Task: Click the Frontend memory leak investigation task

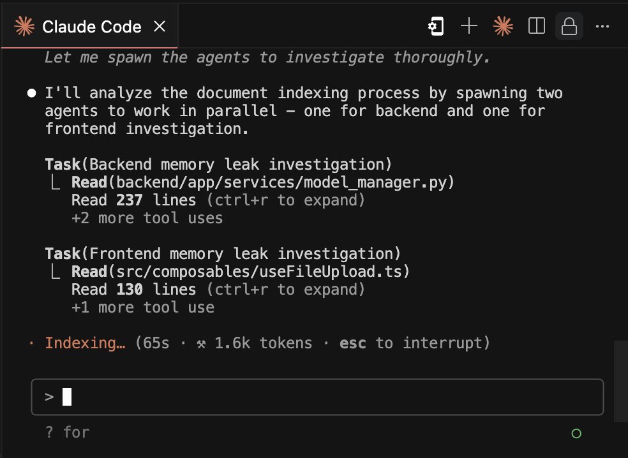Action: pyautogui.click(x=223, y=254)
